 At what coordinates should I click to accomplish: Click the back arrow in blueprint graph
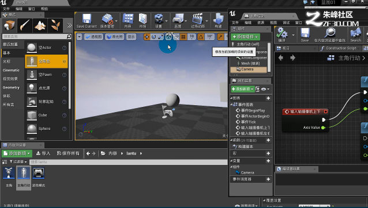[281, 57]
